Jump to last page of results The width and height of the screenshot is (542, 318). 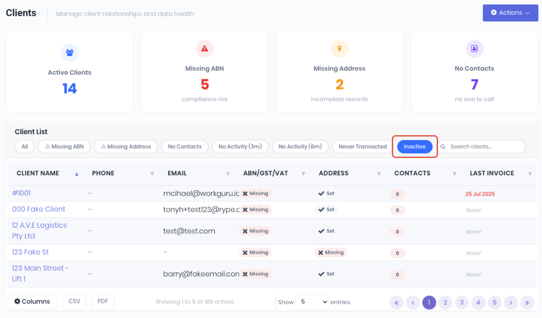point(527,302)
